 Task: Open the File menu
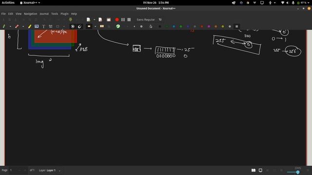coord(3,14)
